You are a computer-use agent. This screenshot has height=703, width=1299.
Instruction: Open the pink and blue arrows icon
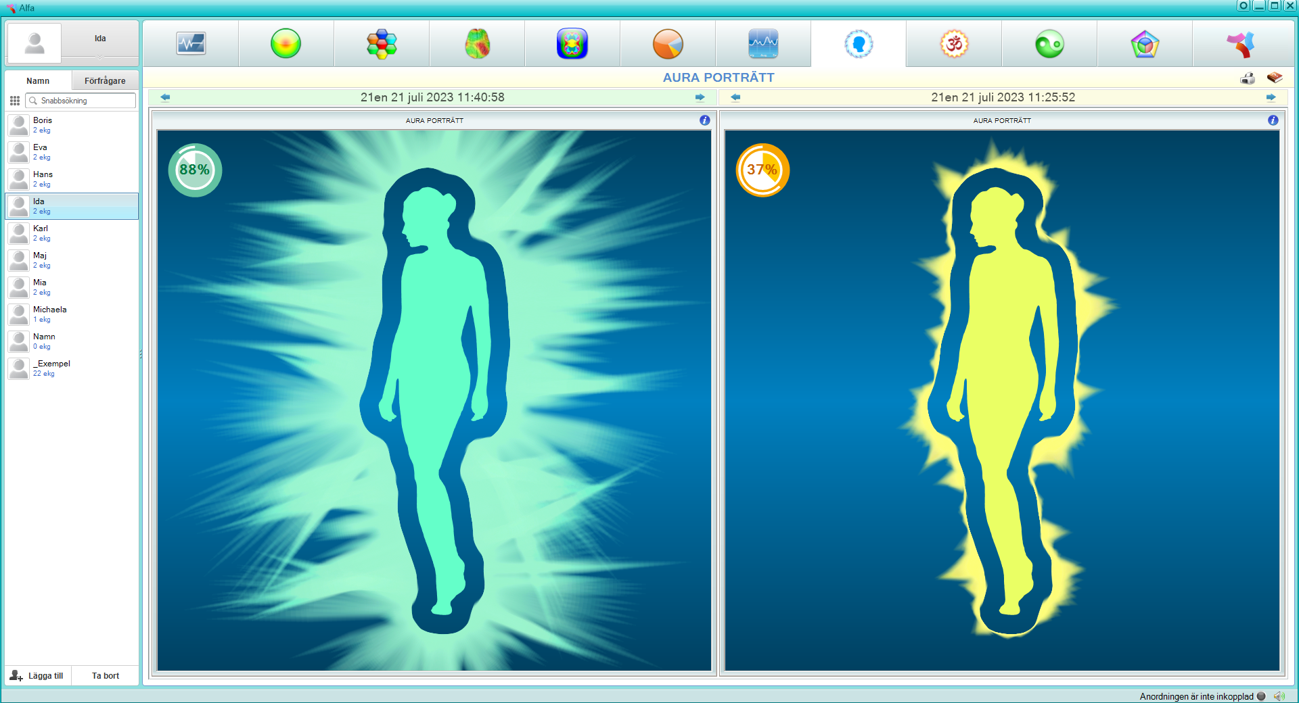pyautogui.click(x=1241, y=44)
